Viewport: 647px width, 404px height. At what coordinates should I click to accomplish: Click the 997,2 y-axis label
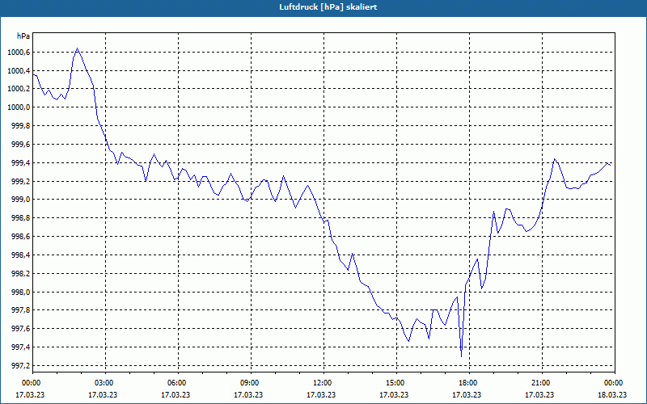(21, 366)
